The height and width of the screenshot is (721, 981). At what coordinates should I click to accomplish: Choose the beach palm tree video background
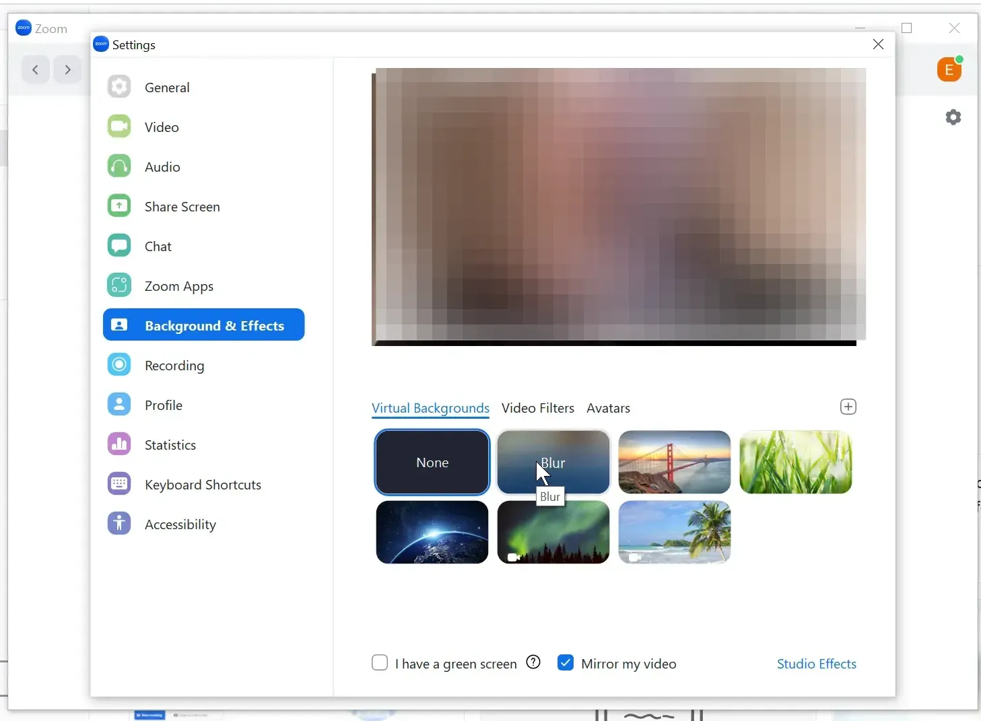[x=675, y=532]
